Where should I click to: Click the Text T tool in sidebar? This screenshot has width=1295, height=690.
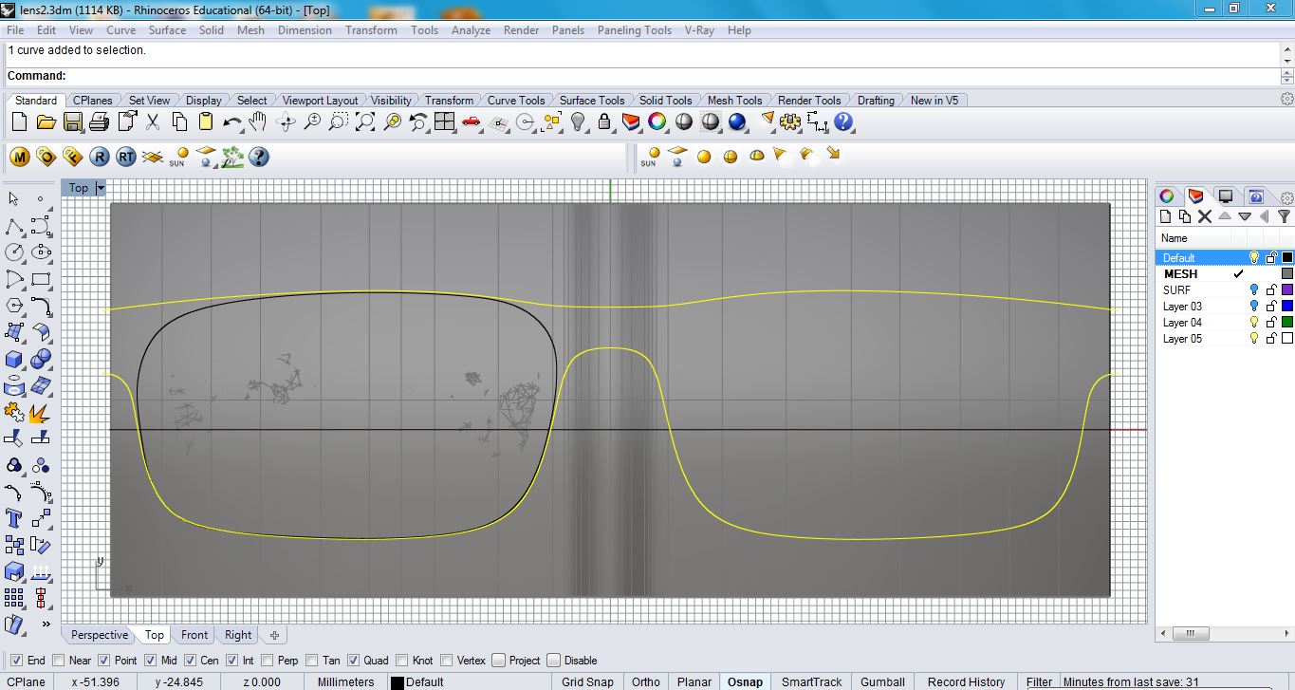tap(14, 518)
